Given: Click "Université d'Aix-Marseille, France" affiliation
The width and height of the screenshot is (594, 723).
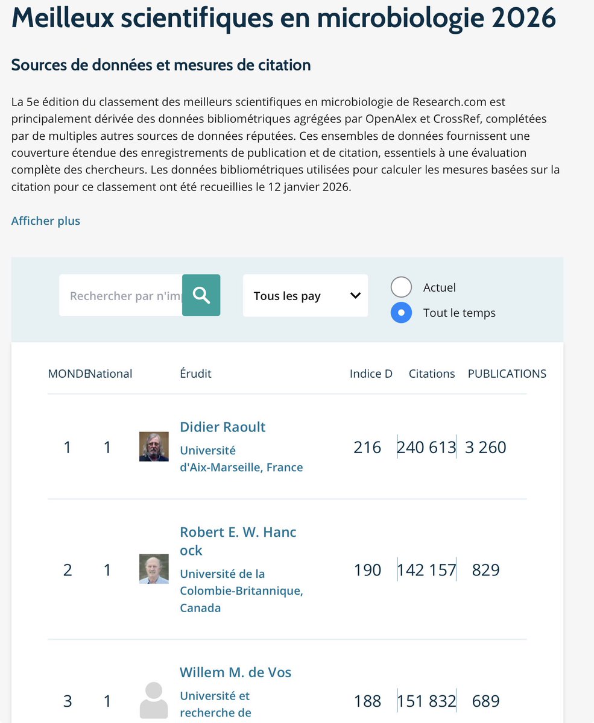Looking at the screenshot, I should point(241,459).
